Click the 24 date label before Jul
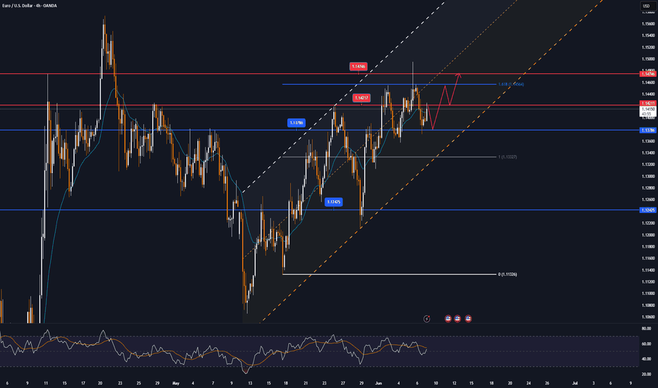This screenshot has height=388, width=658. (528, 383)
